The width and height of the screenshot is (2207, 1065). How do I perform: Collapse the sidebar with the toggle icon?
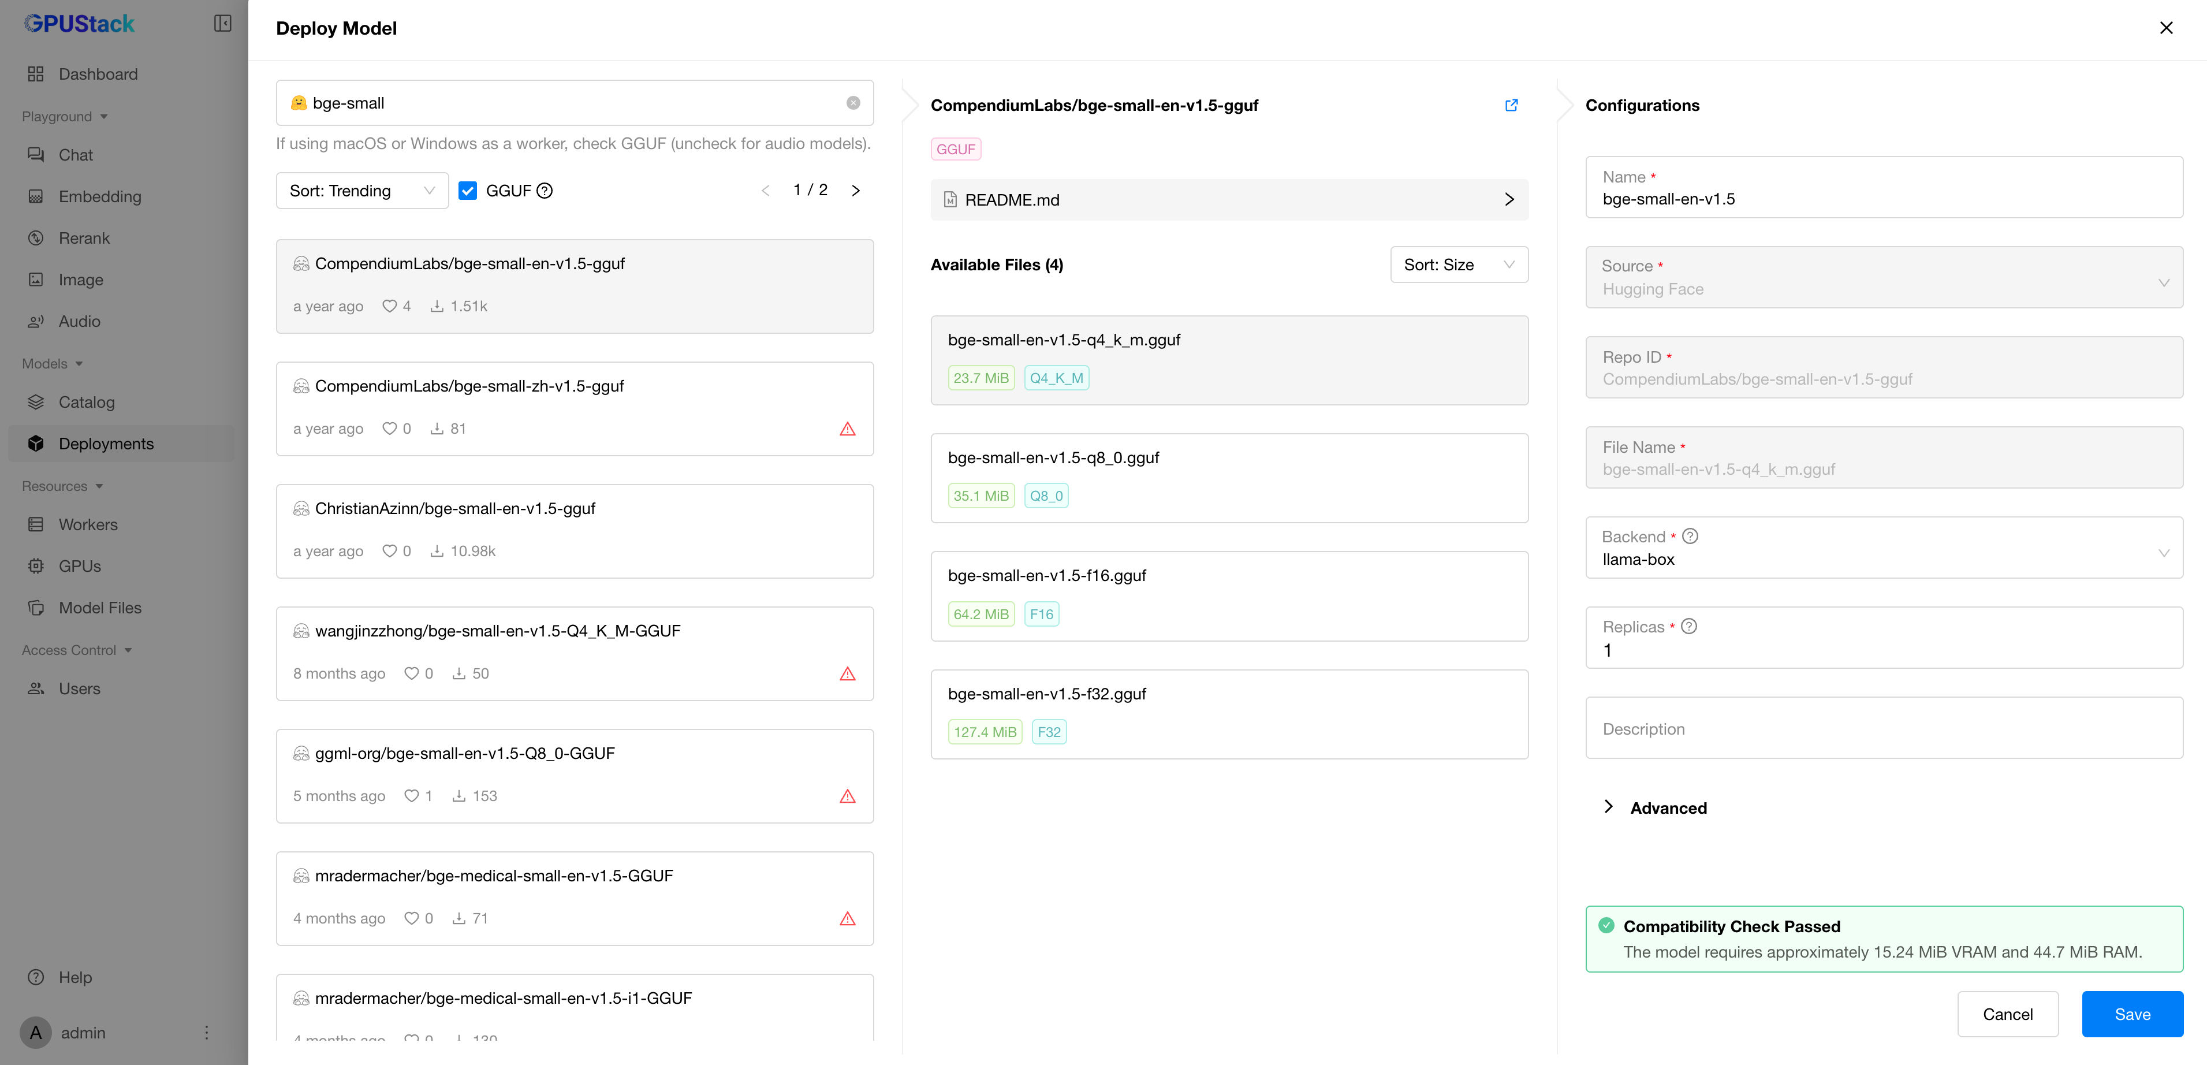[223, 24]
